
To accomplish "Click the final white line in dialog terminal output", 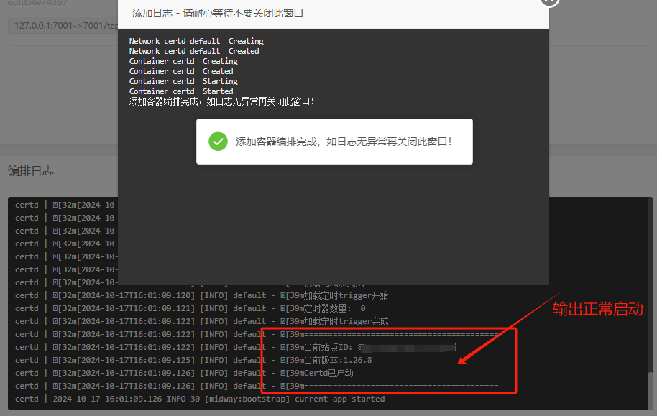I will pos(222,102).
